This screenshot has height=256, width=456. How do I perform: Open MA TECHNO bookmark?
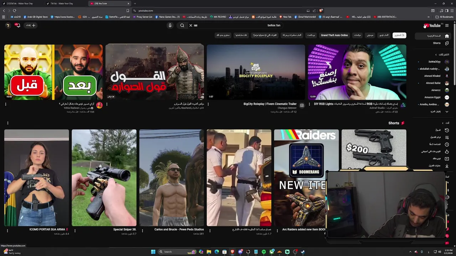pos(218,17)
